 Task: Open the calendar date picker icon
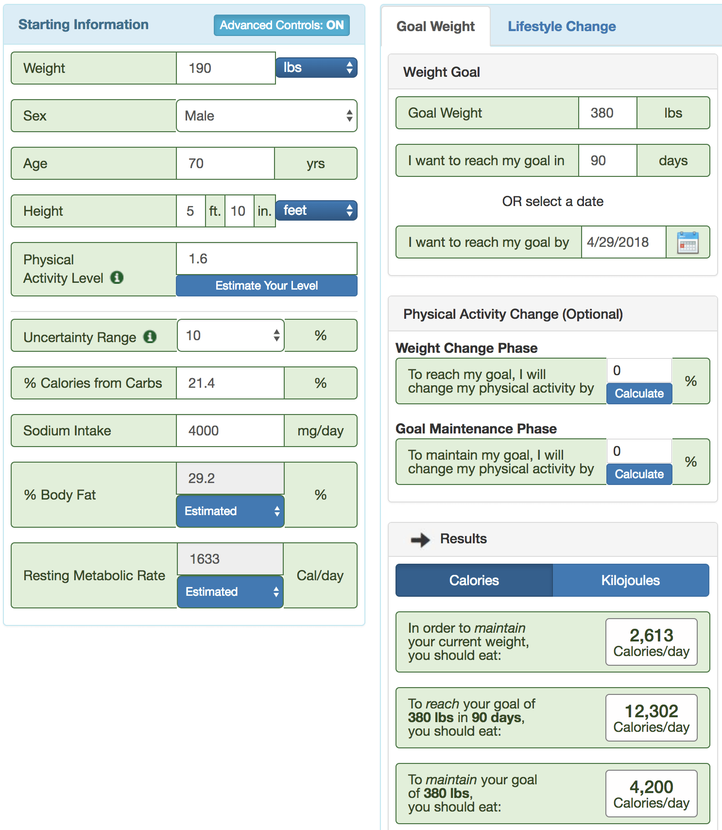688,242
